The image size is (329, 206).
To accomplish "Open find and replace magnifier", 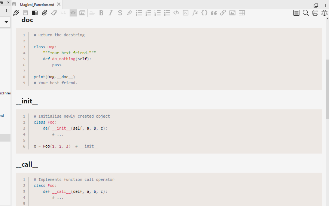I will (x=306, y=13).
